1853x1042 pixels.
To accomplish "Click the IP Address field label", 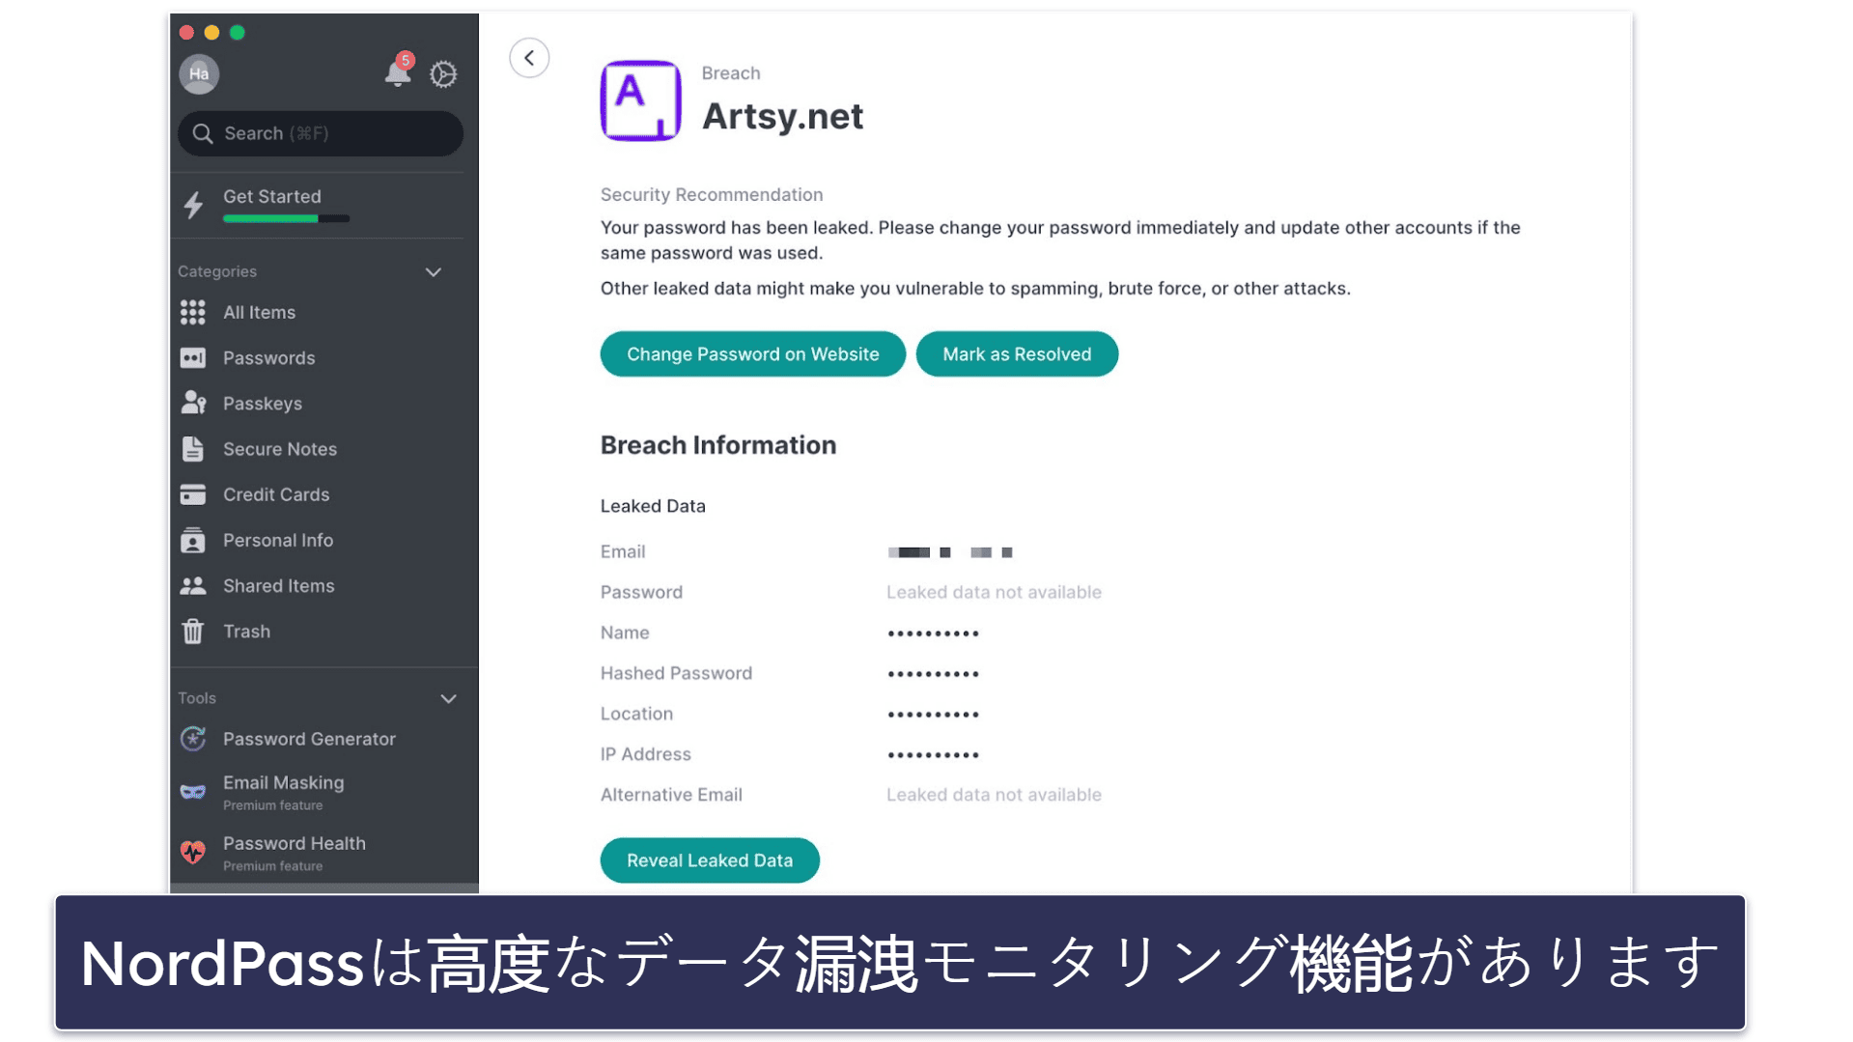I will click(x=646, y=754).
